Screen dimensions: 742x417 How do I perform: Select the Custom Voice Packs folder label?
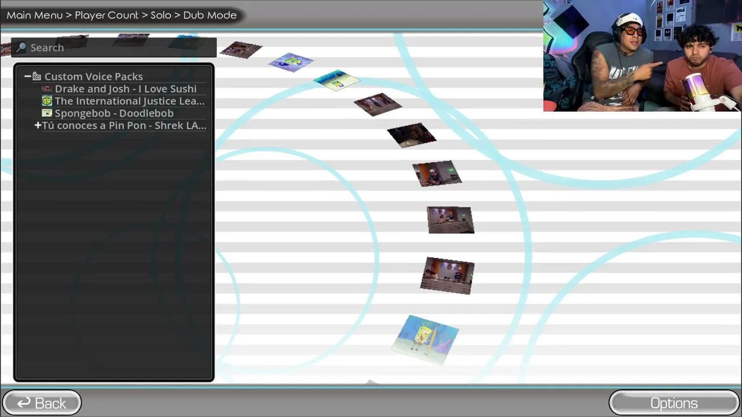click(x=93, y=76)
